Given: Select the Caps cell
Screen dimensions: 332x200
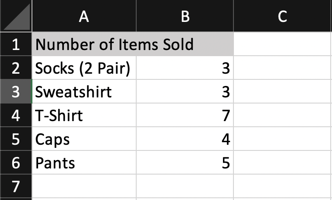Looking at the screenshot, I should (84, 139).
